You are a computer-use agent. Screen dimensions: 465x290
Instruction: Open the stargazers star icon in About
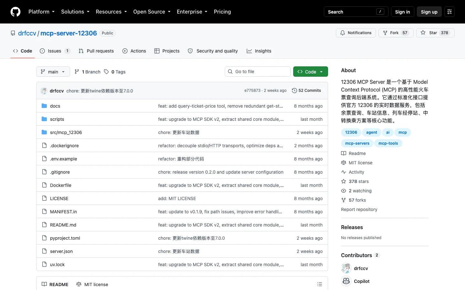click(344, 181)
